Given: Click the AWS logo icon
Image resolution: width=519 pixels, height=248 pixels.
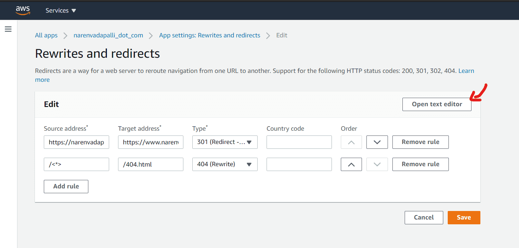Looking at the screenshot, I should [23, 11].
